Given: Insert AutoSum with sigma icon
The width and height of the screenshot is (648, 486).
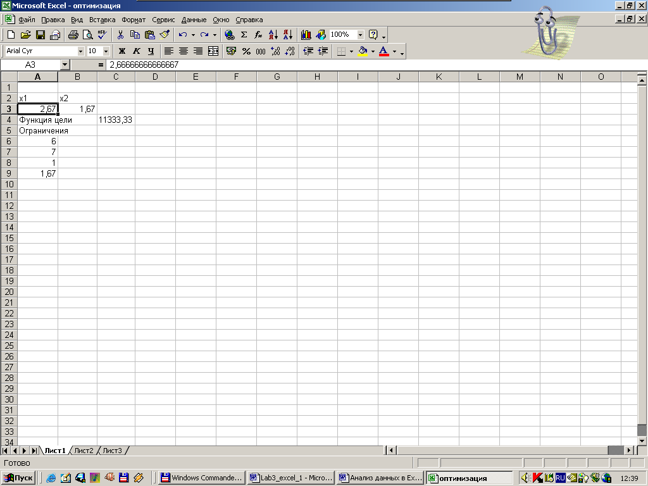Looking at the screenshot, I should [244, 35].
